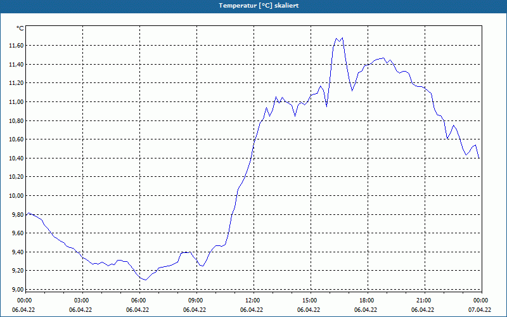Select the 10,60 y-axis label
Image resolution: width=507 pixels, height=317 pixels.
click(16, 139)
